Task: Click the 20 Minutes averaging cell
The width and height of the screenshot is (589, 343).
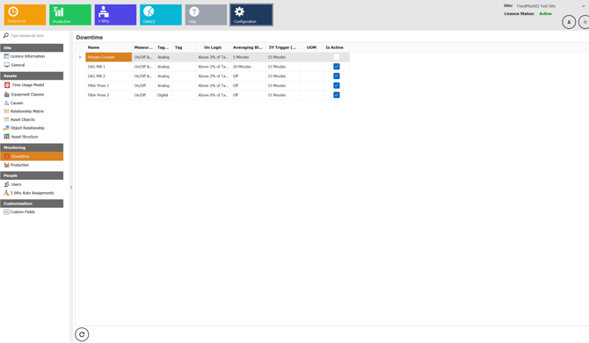Action: coord(248,67)
